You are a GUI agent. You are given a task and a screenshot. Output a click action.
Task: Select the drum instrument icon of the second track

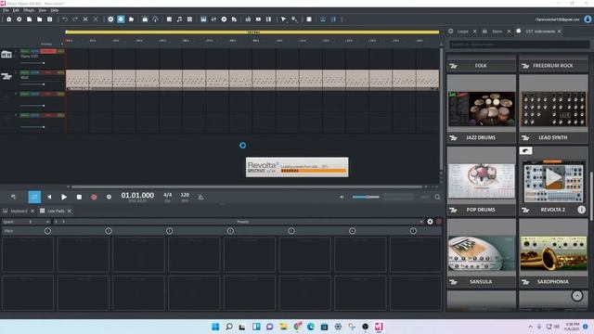(x=6, y=76)
